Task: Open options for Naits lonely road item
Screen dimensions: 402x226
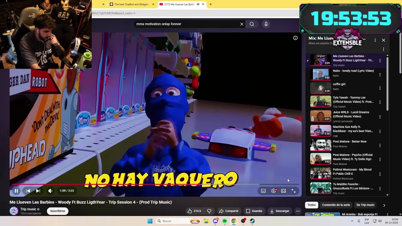Action: (380, 75)
